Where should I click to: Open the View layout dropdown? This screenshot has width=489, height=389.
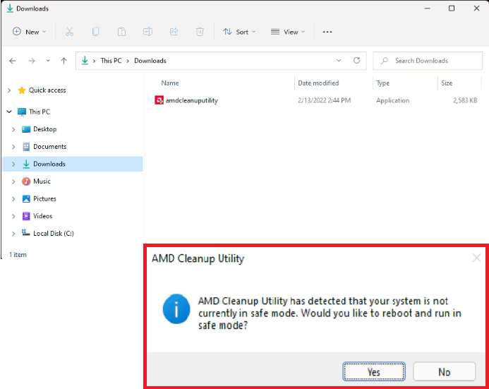(288, 32)
